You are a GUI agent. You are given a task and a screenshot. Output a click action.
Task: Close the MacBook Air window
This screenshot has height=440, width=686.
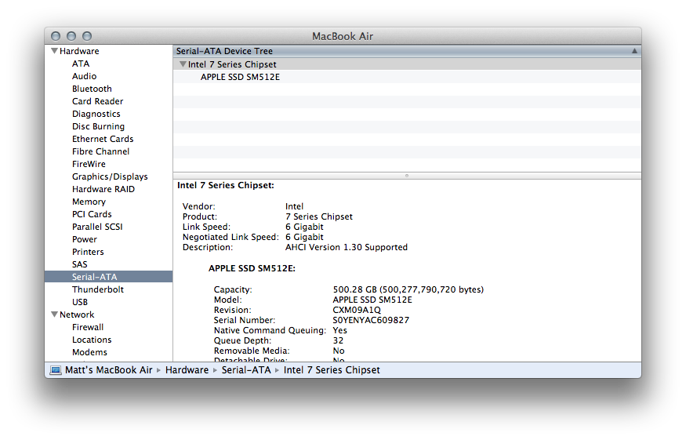pyautogui.click(x=56, y=36)
